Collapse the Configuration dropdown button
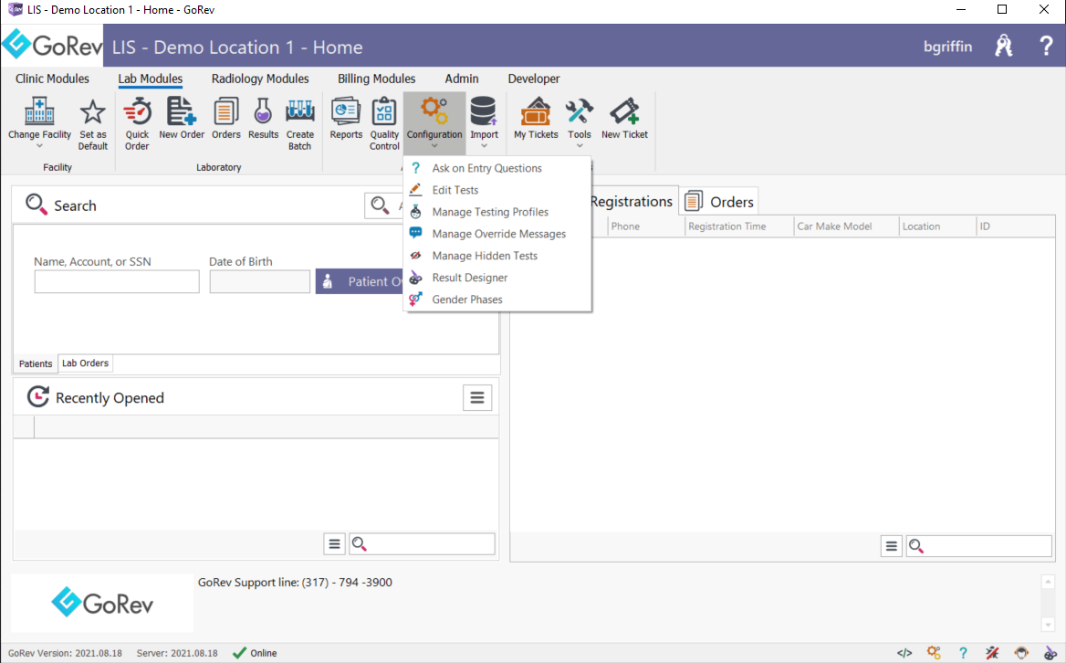Image resolution: width=1066 pixels, height=663 pixels. tap(434, 122)
